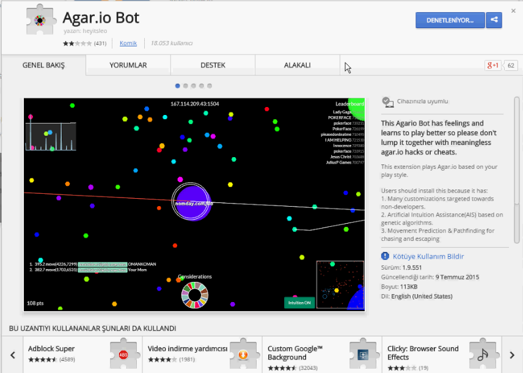Click the Video indirme yardımcısı download icon

(x=243, y=354)
